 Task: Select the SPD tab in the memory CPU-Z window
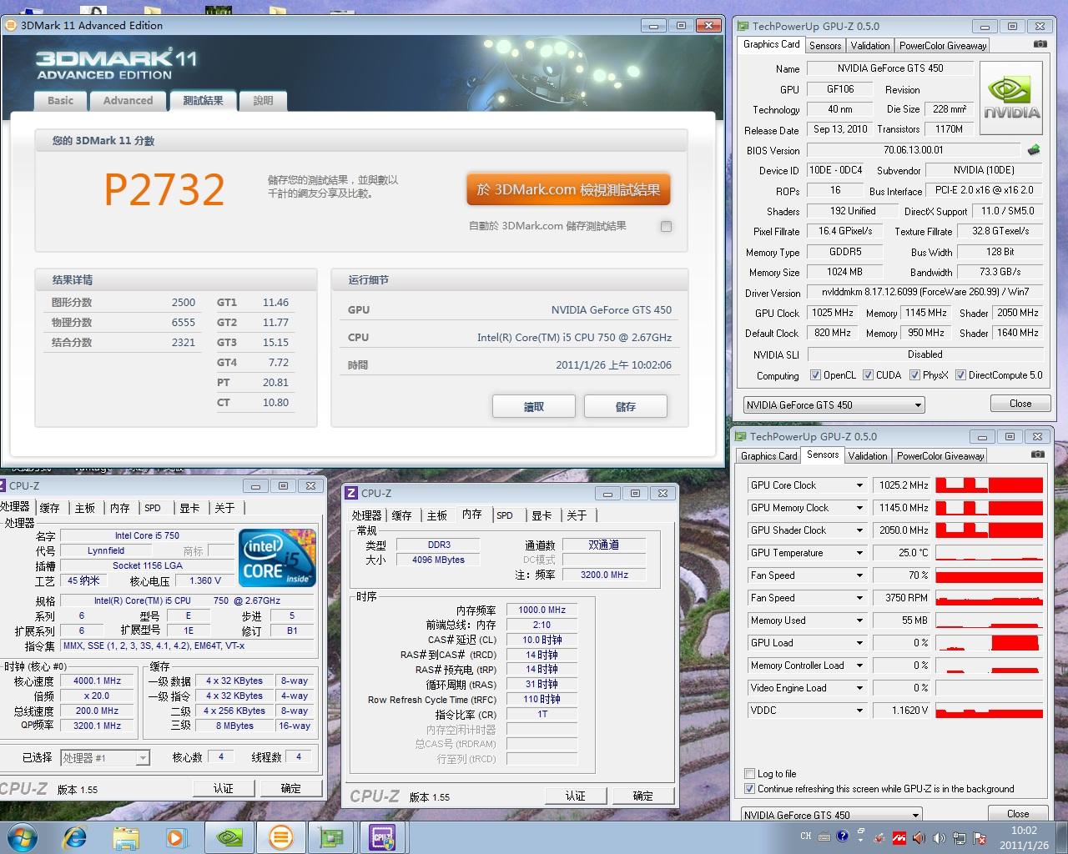tap(505, 515)
